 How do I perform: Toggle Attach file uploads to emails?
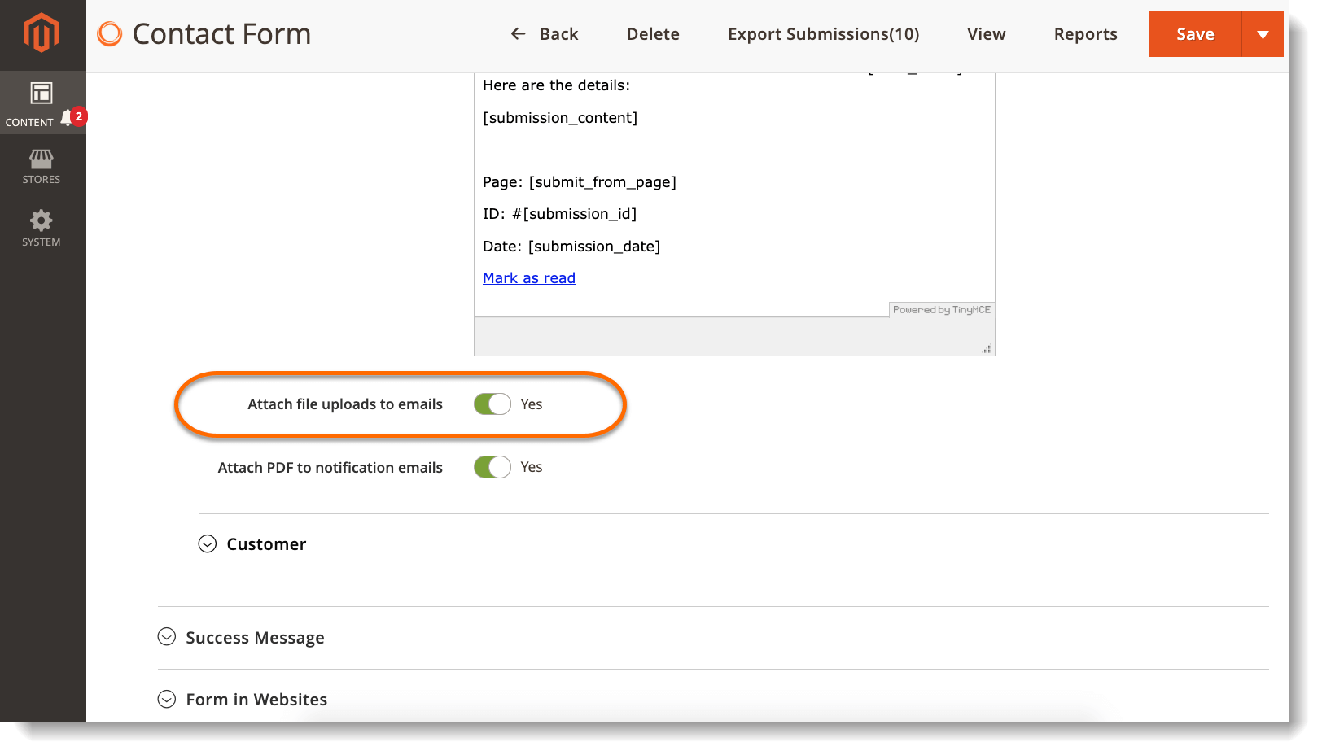(x=492, y=404)
